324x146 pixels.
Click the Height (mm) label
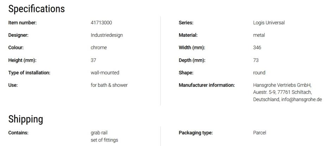(x=22, y=60)
